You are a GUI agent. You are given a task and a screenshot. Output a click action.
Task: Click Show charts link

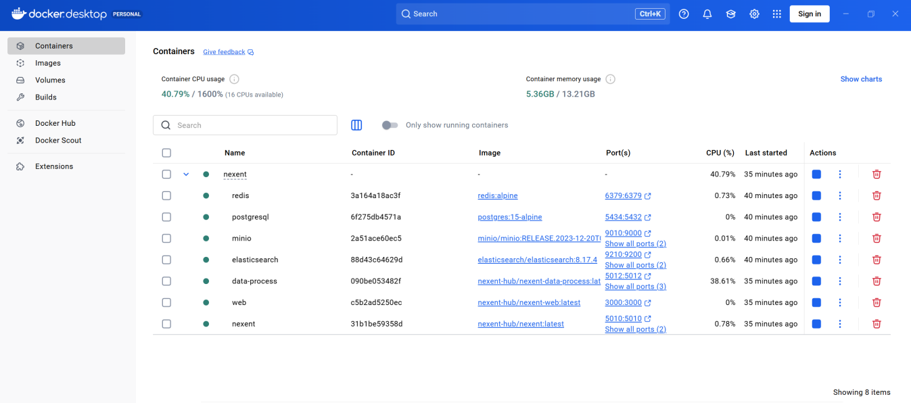coord(861,79)
